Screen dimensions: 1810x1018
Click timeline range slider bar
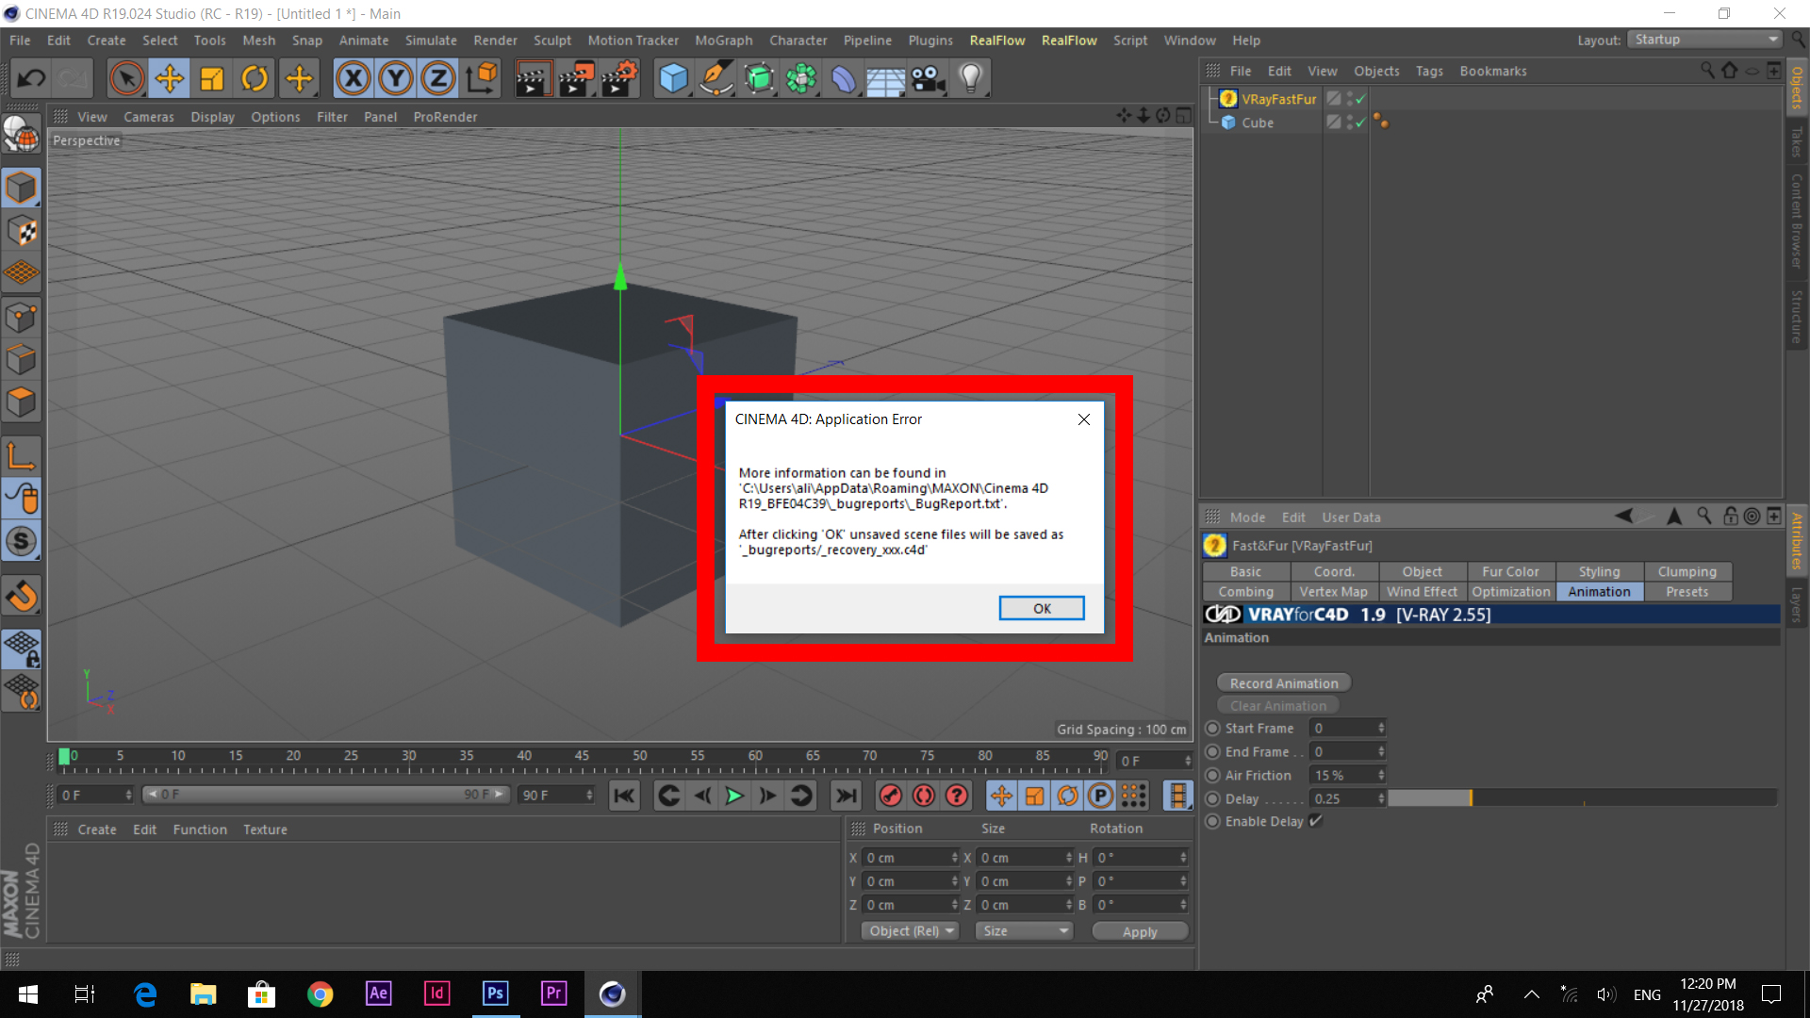point(326,795)
